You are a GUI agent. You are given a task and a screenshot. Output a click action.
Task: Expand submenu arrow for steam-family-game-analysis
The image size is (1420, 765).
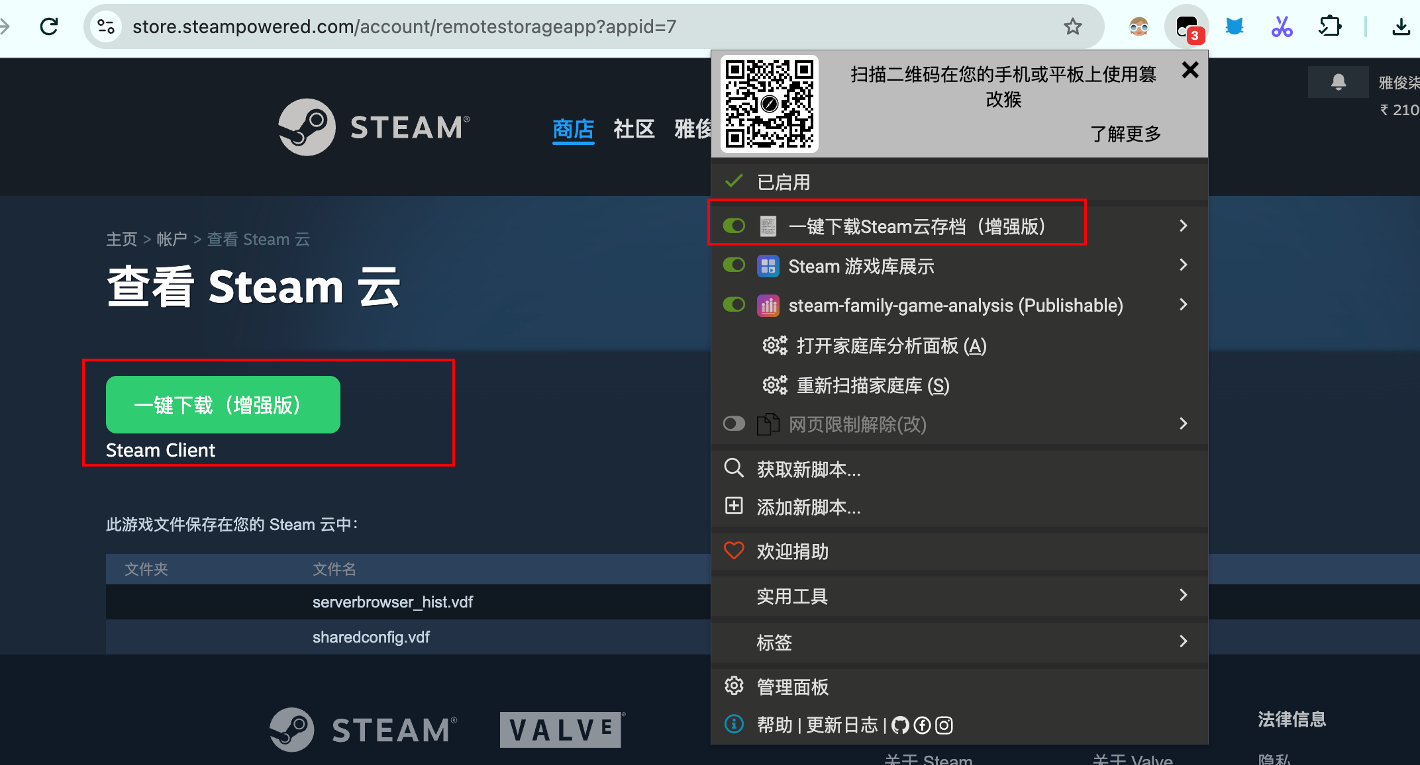click(1183, 304)
